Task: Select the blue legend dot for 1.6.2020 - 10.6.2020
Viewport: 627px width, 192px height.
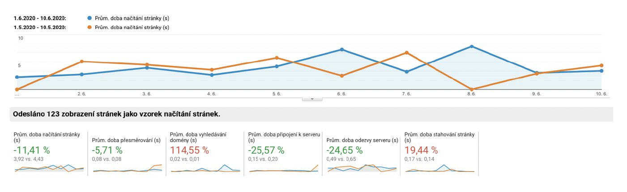Action: click(90, 18)
